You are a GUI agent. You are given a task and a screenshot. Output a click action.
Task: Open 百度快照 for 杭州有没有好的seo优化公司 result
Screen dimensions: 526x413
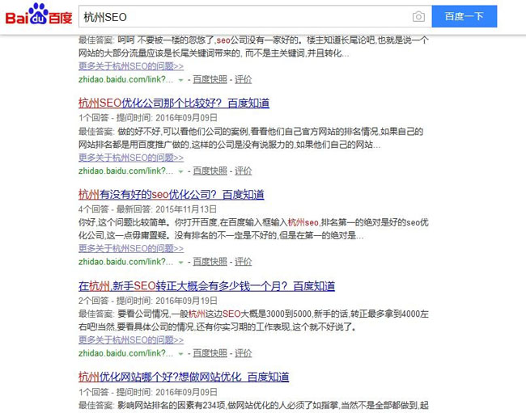point(210,262)
